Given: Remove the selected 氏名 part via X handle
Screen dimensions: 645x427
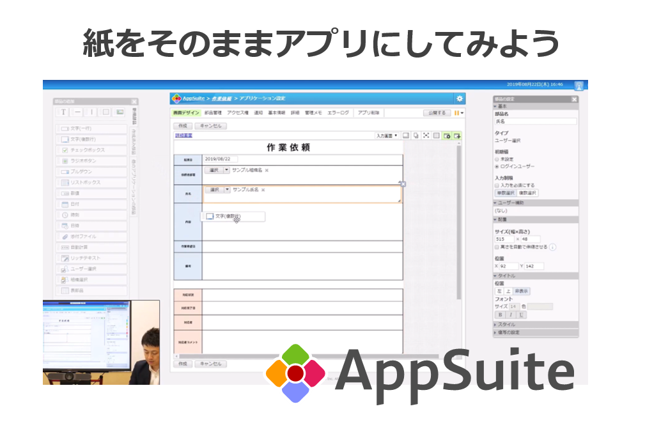Looking at the screenshot, I should coord(403,184).
